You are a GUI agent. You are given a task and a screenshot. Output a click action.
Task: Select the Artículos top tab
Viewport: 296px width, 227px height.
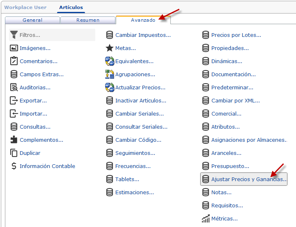coord(71,7)
